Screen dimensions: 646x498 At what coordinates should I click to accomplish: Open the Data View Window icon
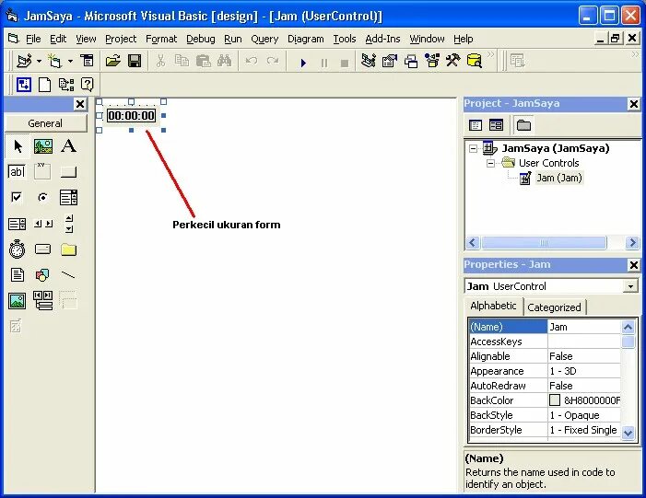tap(475, 62)
